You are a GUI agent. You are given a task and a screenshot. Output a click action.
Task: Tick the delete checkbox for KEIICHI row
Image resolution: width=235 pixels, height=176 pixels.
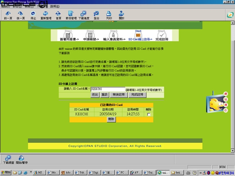tap(148, 114)
